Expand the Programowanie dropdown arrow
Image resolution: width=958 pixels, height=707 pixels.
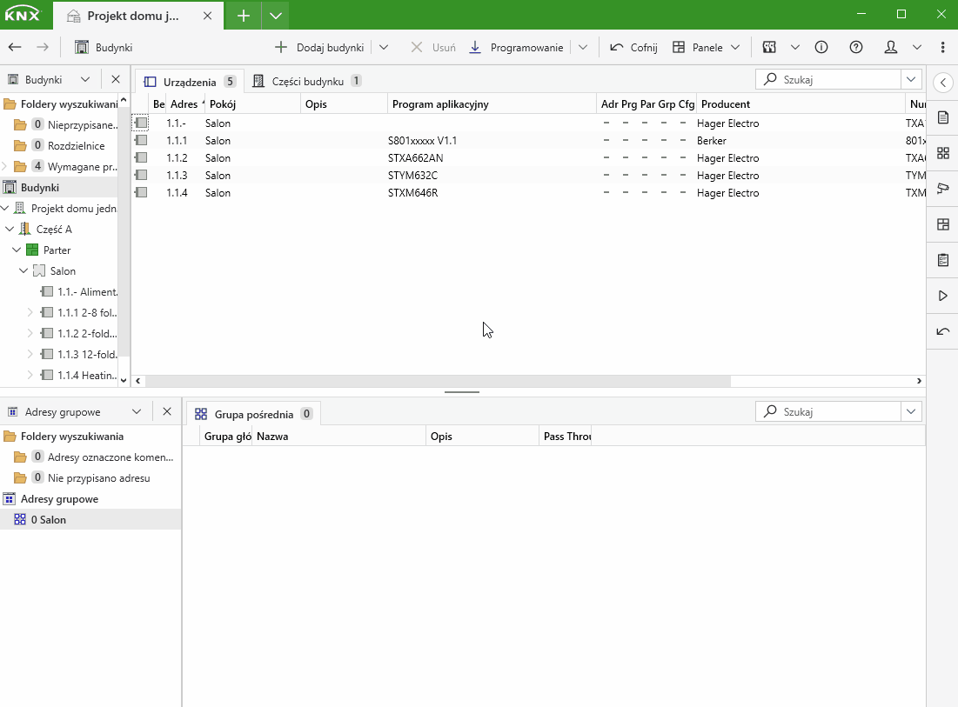click(583, 47)
